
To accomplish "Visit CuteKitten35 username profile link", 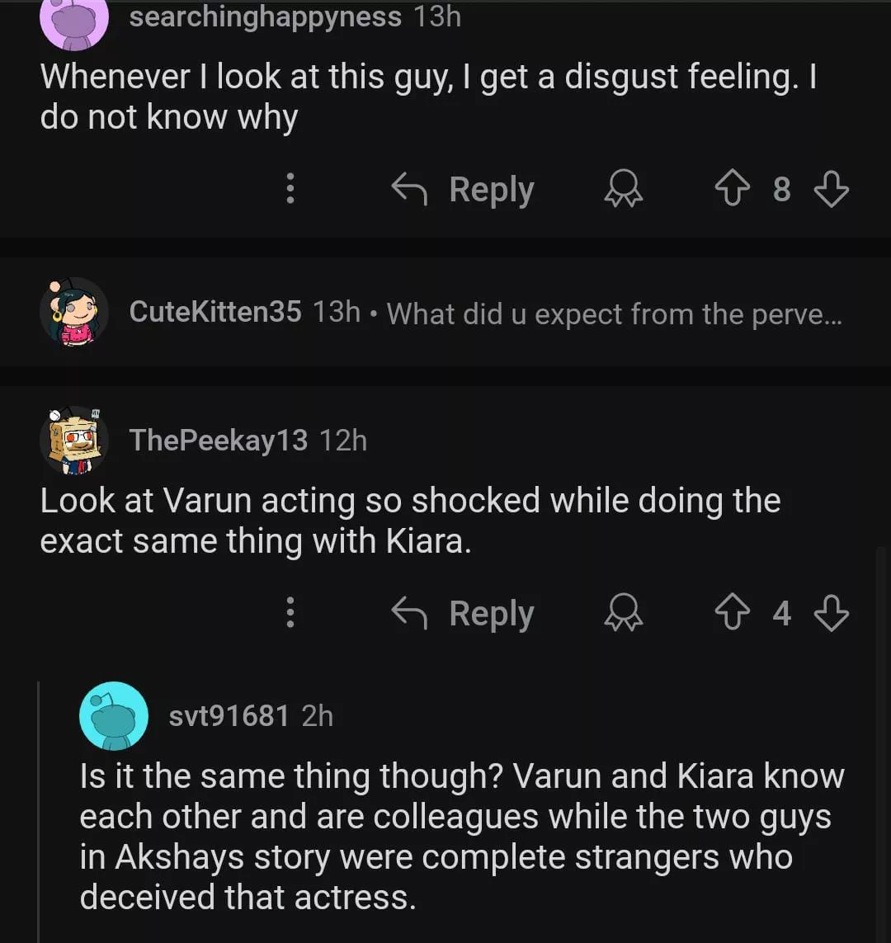I will pos(215,312).
